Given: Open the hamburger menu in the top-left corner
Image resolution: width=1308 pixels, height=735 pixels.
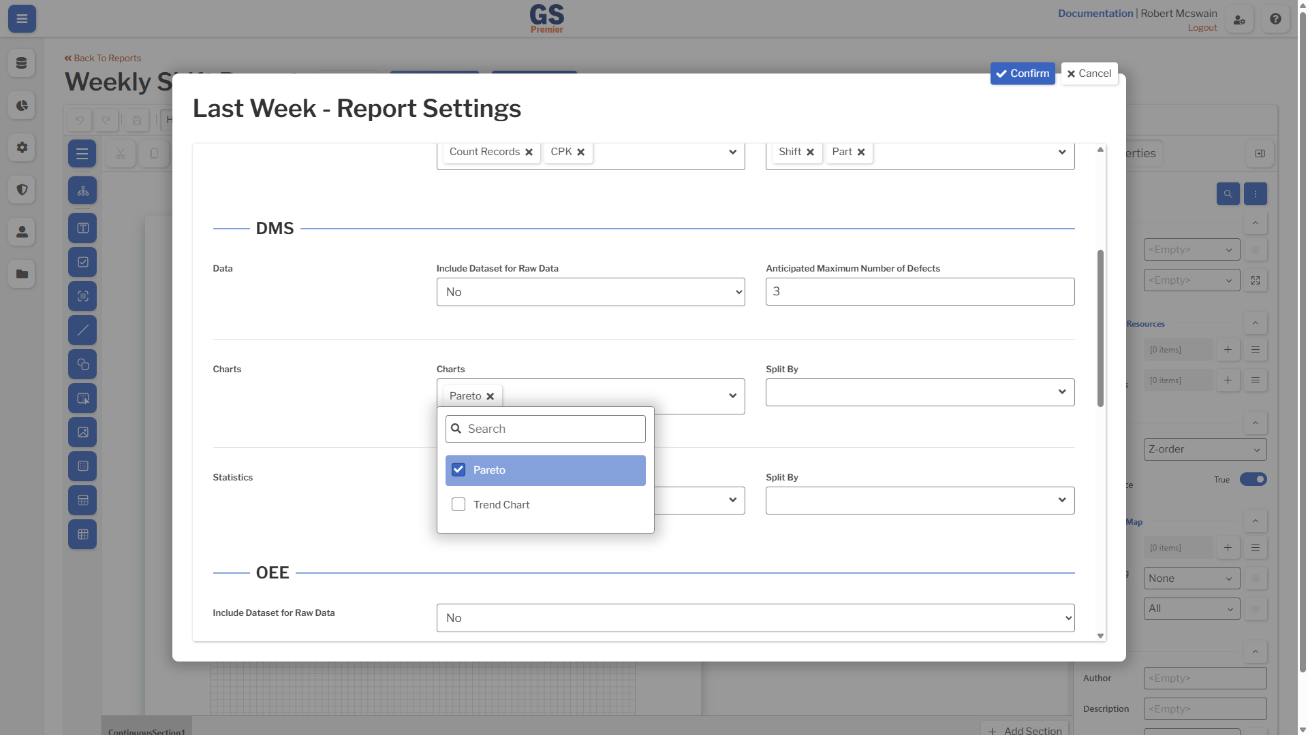Looking at the screenshot, I should point(22,19).
